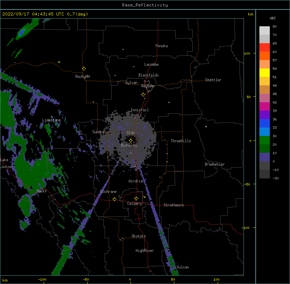Click the Didsbury town label
This screenshot has width=290, height=284.
129,145
